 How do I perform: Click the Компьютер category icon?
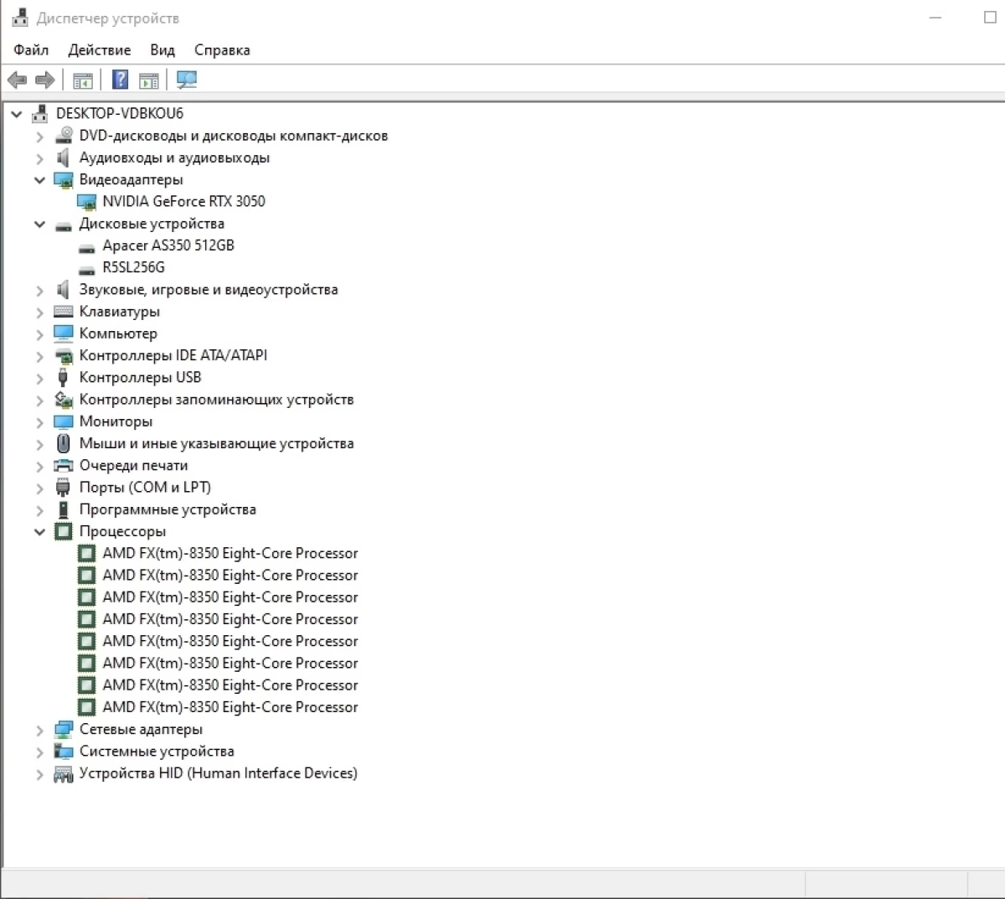tap(64, 333)
